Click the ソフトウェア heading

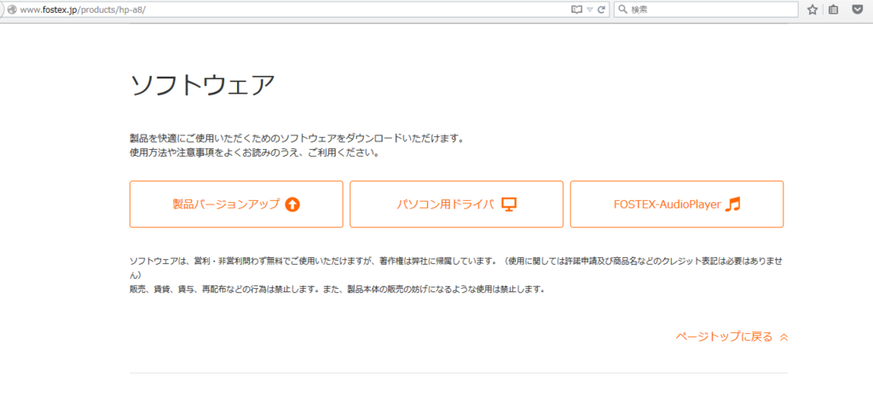202,84
